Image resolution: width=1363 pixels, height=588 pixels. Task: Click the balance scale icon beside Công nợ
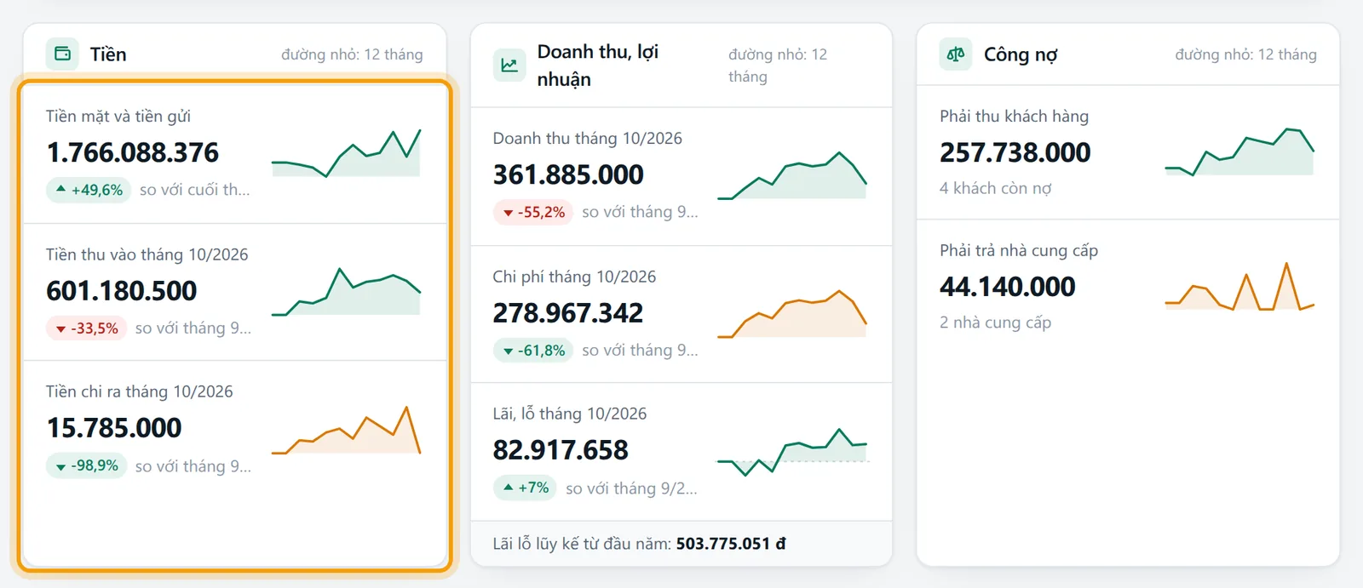coord(956,54)
